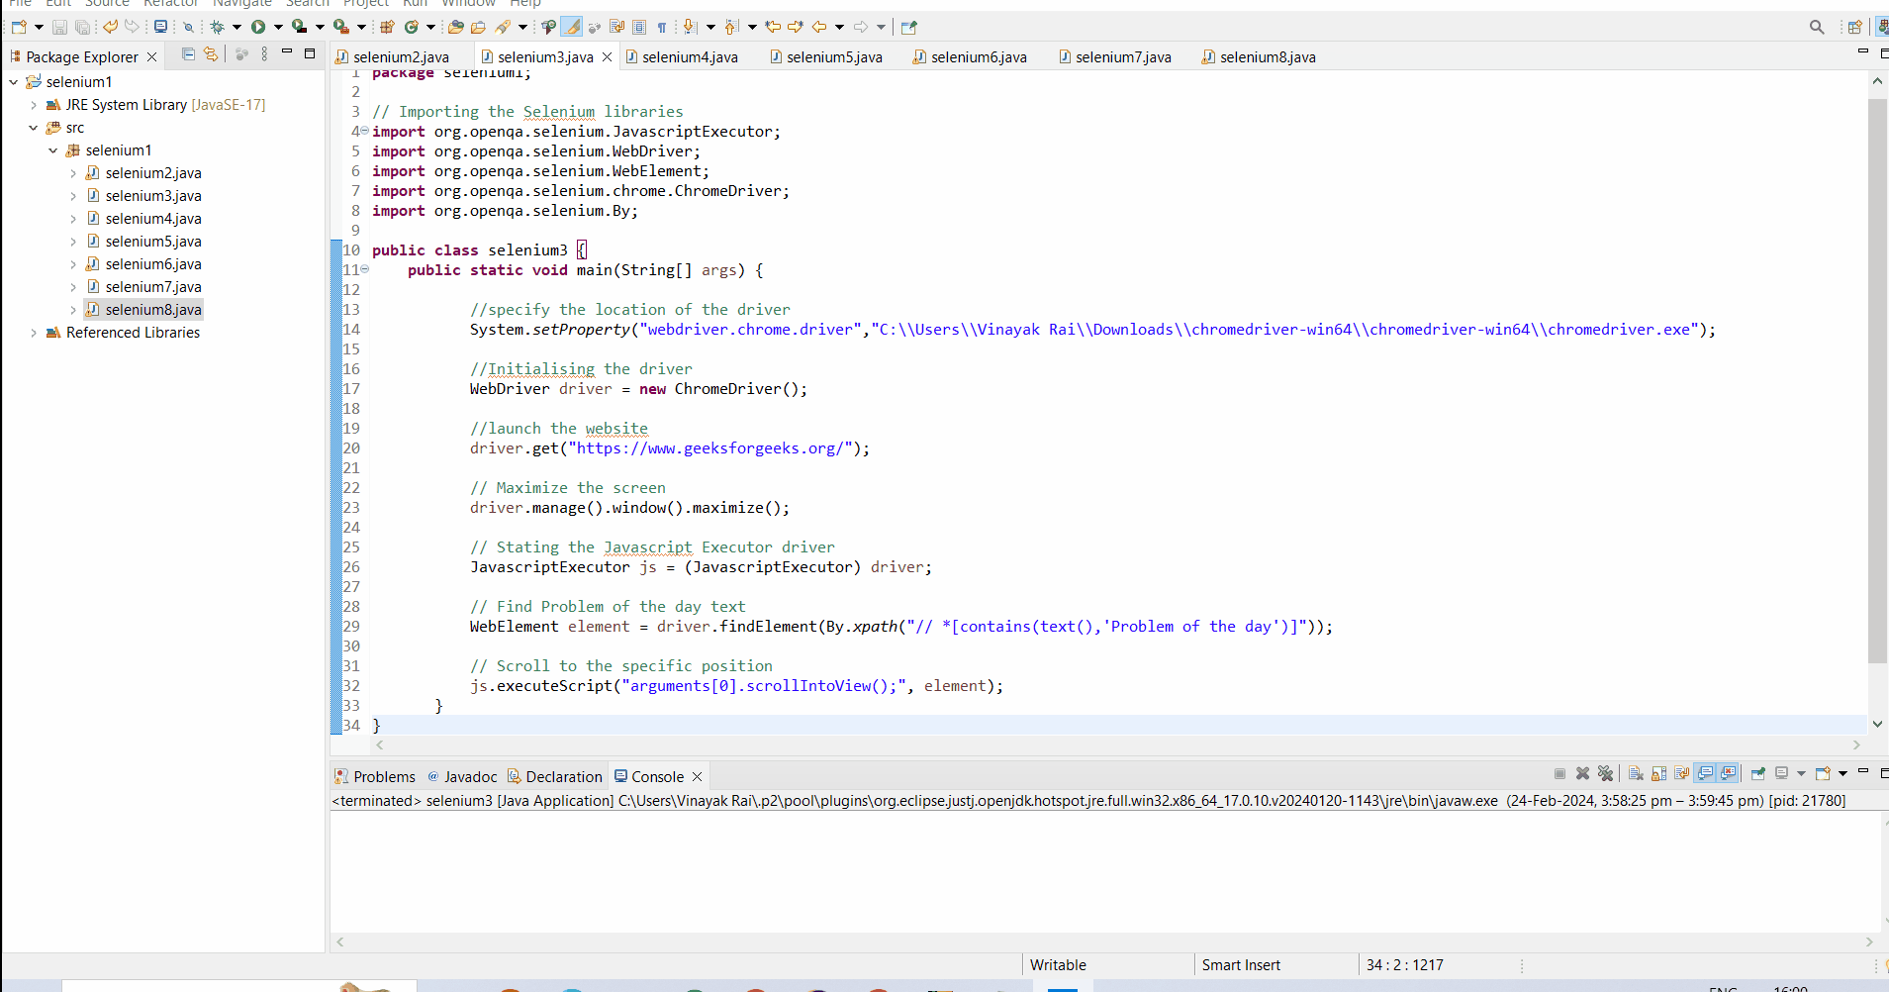Toggle Show Whitespace Characters pilcrow
This screenshot has height=992, width=1889.
click(662, 27)
